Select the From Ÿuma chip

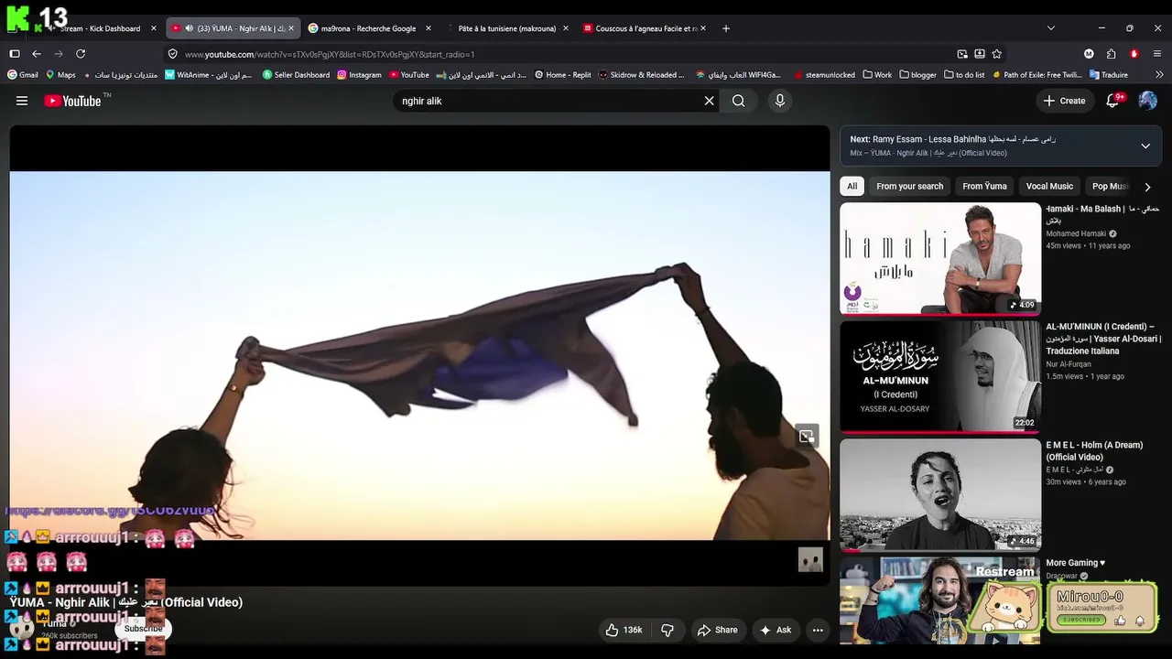coord(984,187)
